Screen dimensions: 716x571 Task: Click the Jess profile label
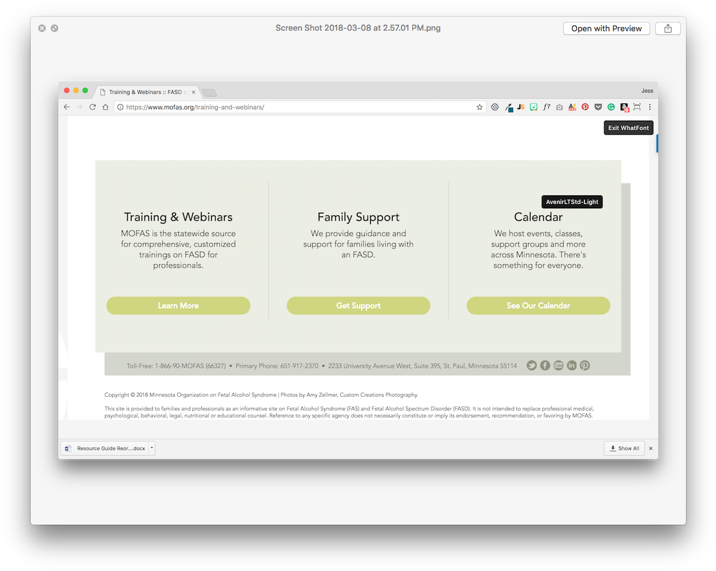(647, 90)
